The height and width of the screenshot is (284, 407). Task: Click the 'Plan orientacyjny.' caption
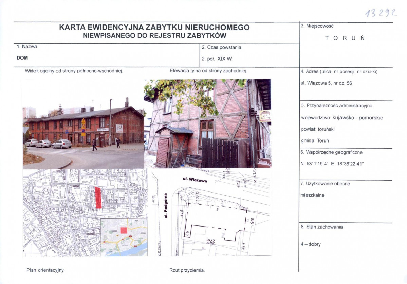point(45,270)
